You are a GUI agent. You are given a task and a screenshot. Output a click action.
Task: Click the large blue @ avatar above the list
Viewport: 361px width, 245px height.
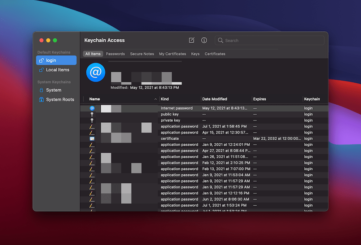pos(95,72)
